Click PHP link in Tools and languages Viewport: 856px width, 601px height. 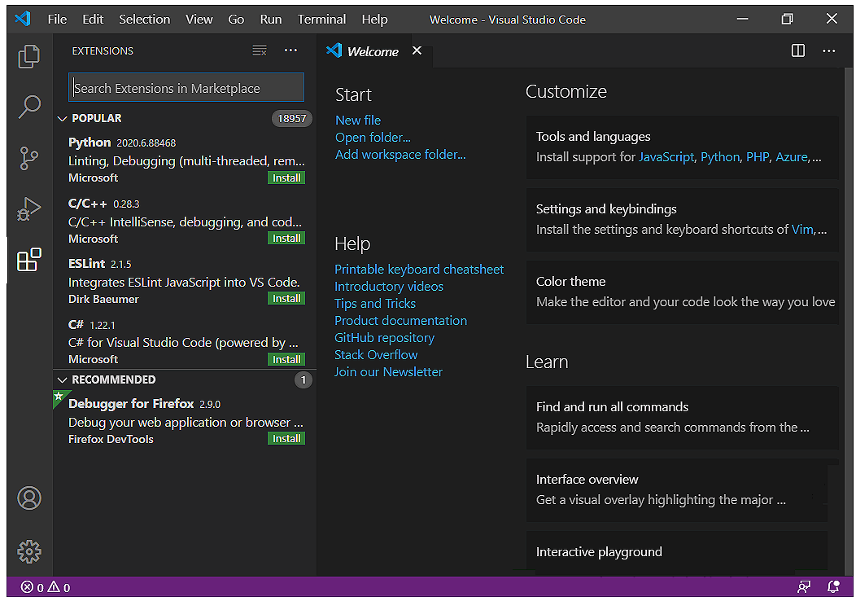[x=758, y=157]
